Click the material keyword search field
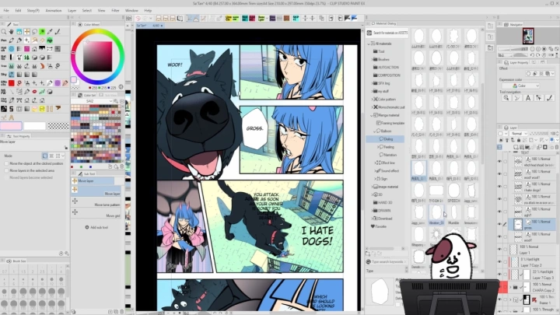The width and height of the screenshot is (560, 315). [x=387, y=262]
